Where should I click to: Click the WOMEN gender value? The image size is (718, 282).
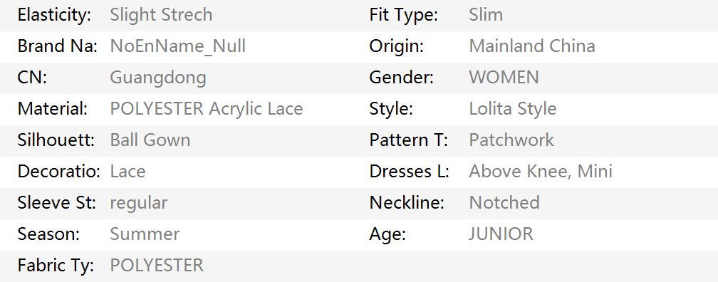(x=504, y=78)
